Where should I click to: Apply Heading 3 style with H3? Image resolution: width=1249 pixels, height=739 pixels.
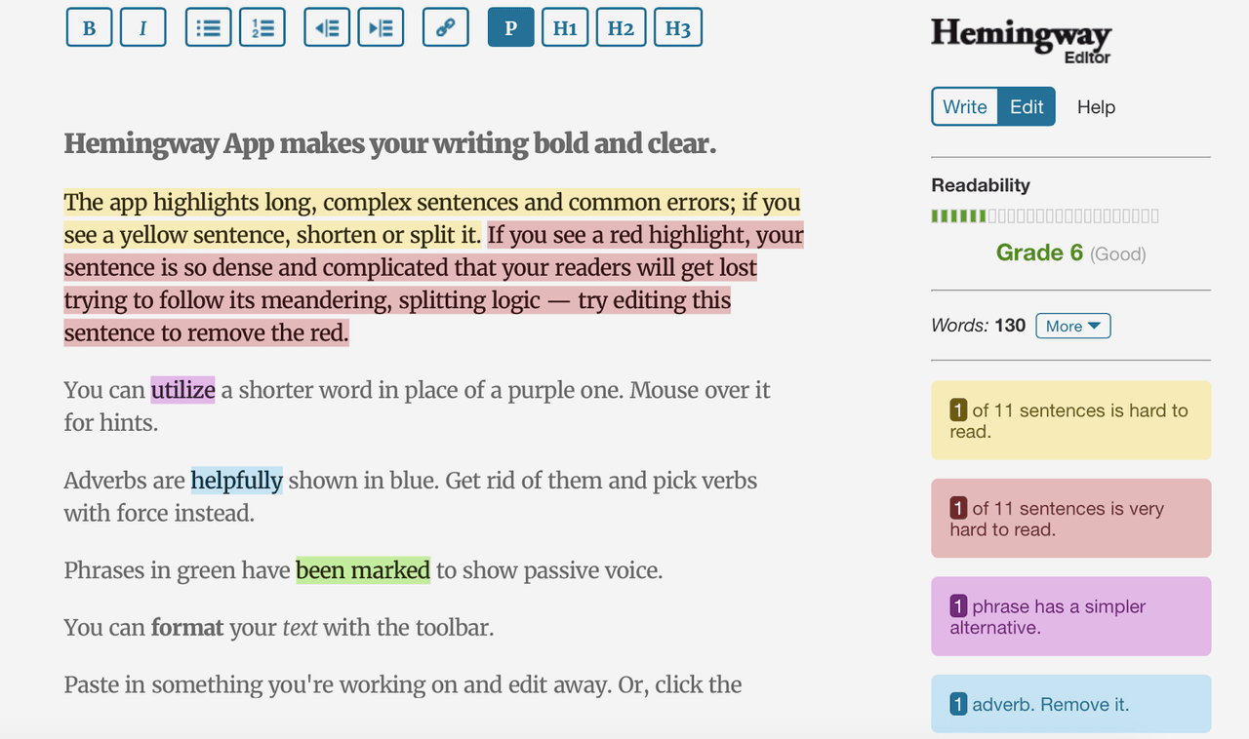[677, 28]
